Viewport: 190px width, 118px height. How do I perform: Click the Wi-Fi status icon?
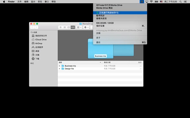click(x=151, y=2)
